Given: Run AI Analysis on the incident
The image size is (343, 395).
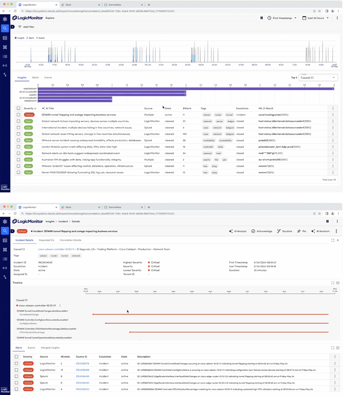Looking at the screenshot, I should [237, 231].
